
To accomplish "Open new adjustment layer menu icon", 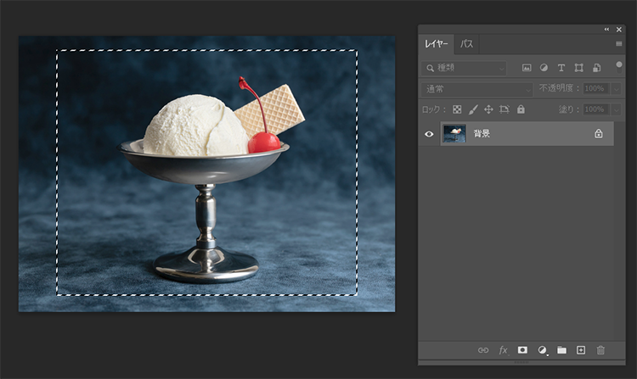I will (x=543, y=349).
